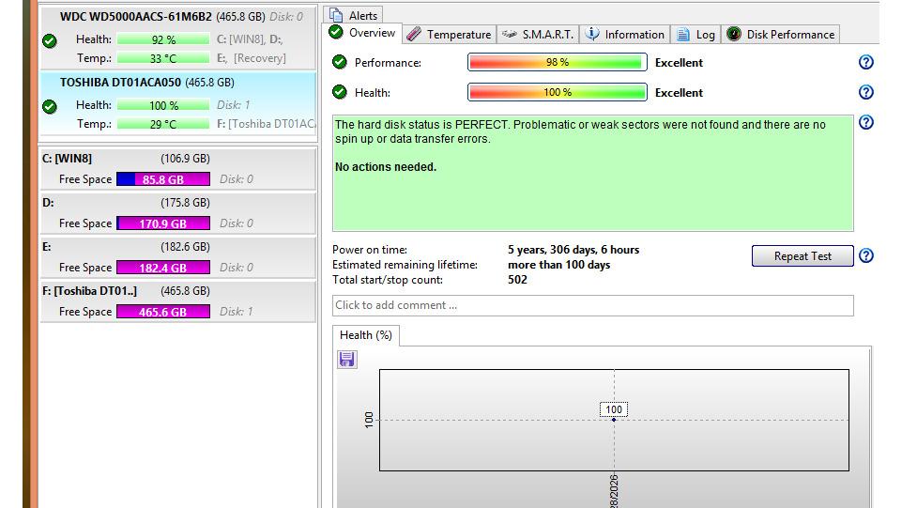Click the help icon next to Repeat Test

[865, 255]
